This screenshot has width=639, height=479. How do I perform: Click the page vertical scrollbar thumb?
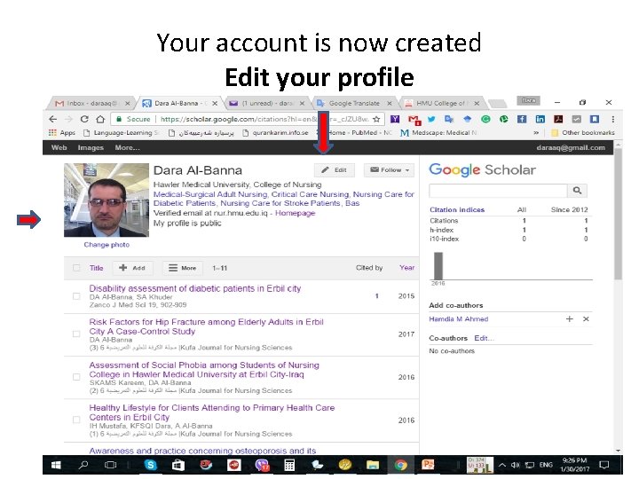(x=619, y=214)
